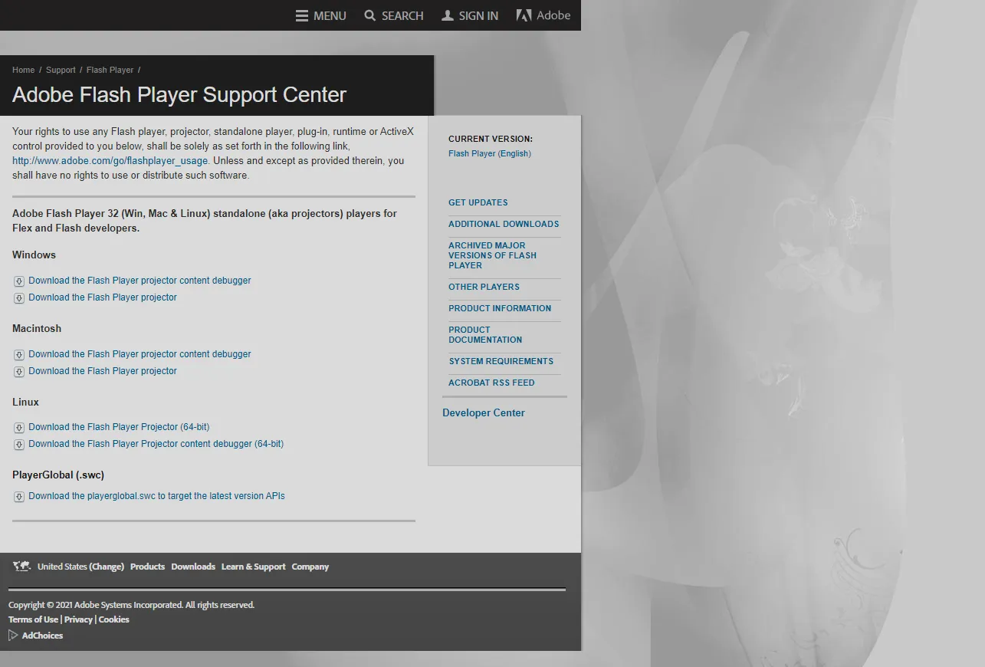Go to Support breadcrumb
985x667 pixels.
click(61, 70)
